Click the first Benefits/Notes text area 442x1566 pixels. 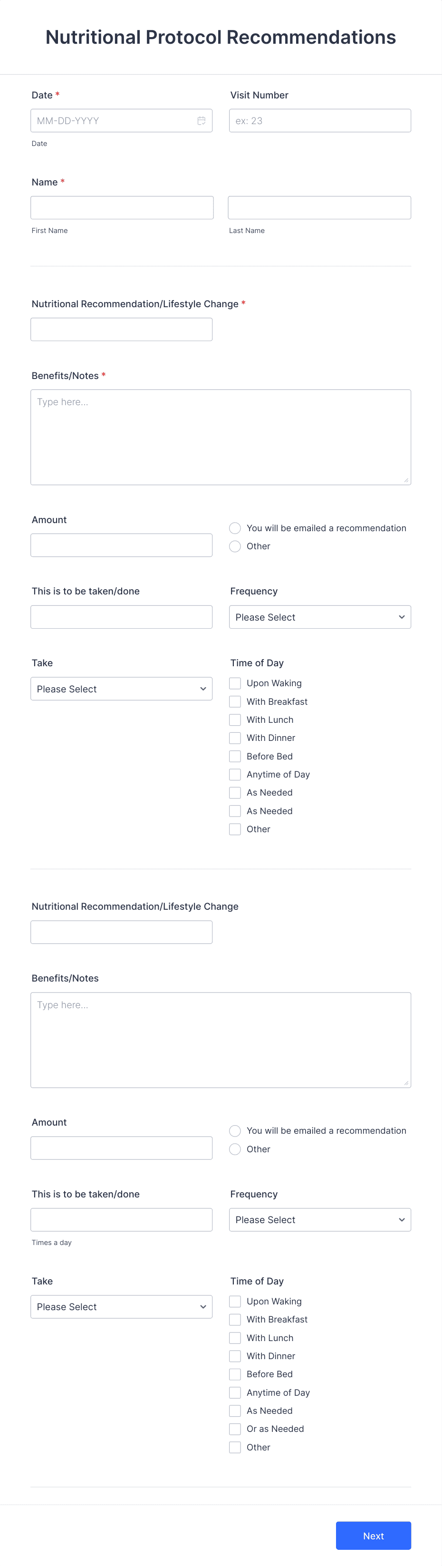[221, 437]
